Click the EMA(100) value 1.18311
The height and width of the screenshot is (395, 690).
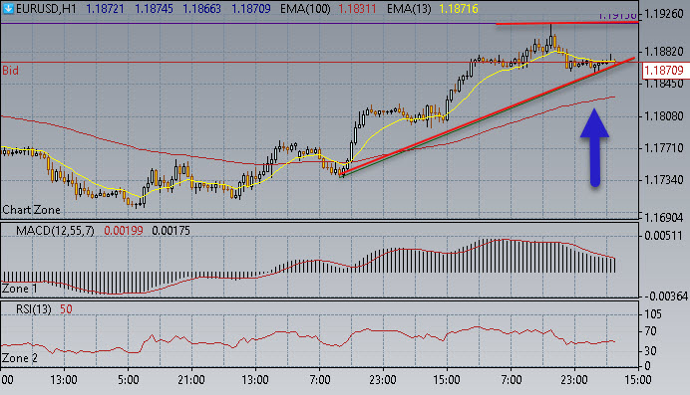pos(357,9)
